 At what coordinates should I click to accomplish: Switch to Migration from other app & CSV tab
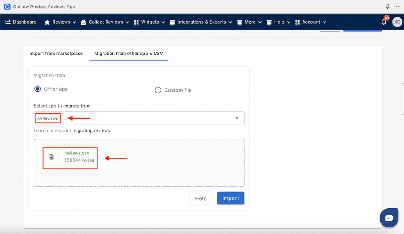click(x=129, y=54)
